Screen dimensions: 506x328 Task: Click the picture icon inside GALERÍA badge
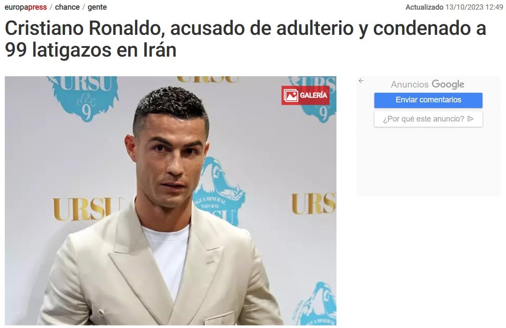(x=291, y=95)
